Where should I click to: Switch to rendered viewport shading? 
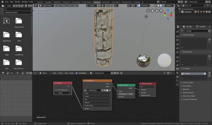pyautogui.click(x=164, y=6)
